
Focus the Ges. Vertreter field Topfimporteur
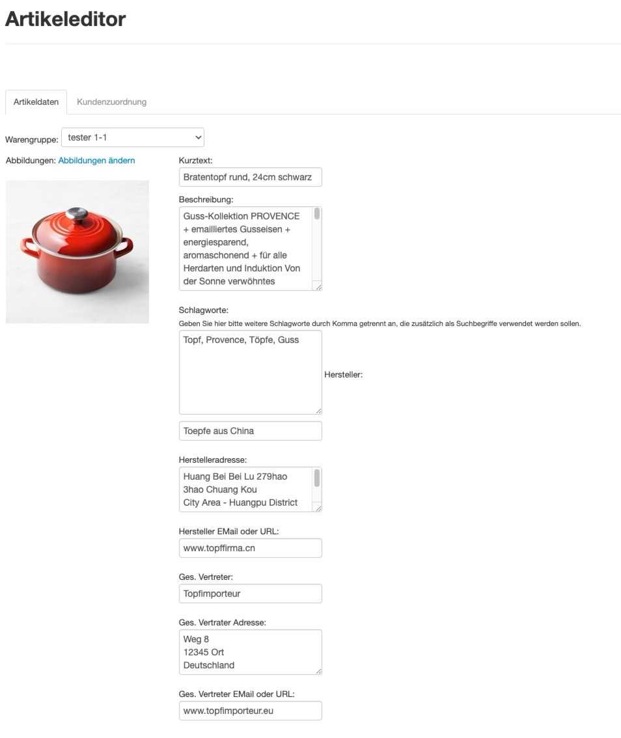click(x=251, y=594)
